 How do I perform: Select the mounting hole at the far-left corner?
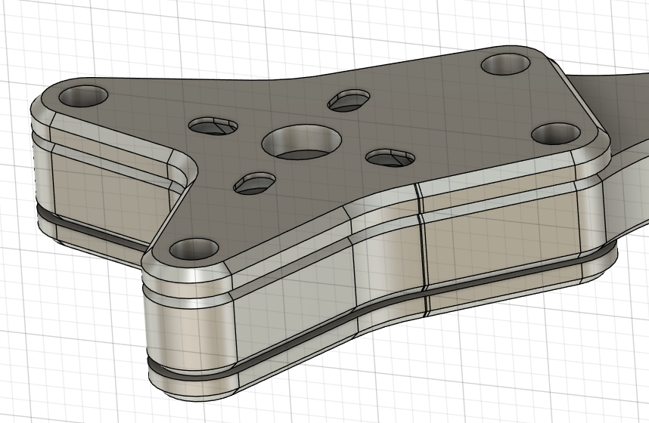point(83,95)
